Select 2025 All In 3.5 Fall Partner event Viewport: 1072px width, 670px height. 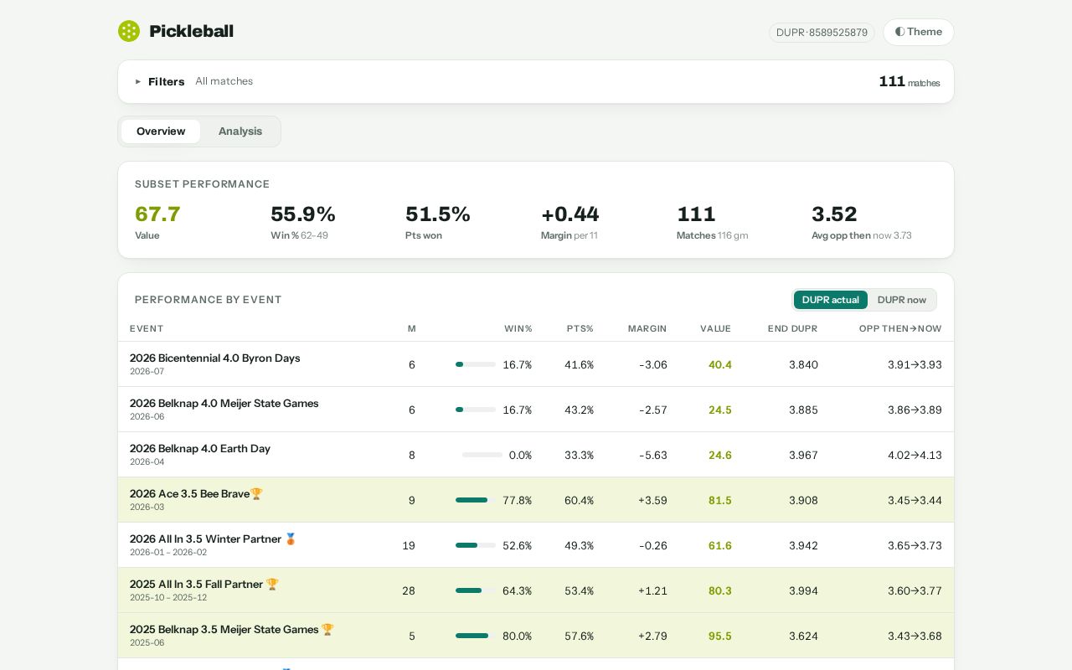[x=536, y=590]
